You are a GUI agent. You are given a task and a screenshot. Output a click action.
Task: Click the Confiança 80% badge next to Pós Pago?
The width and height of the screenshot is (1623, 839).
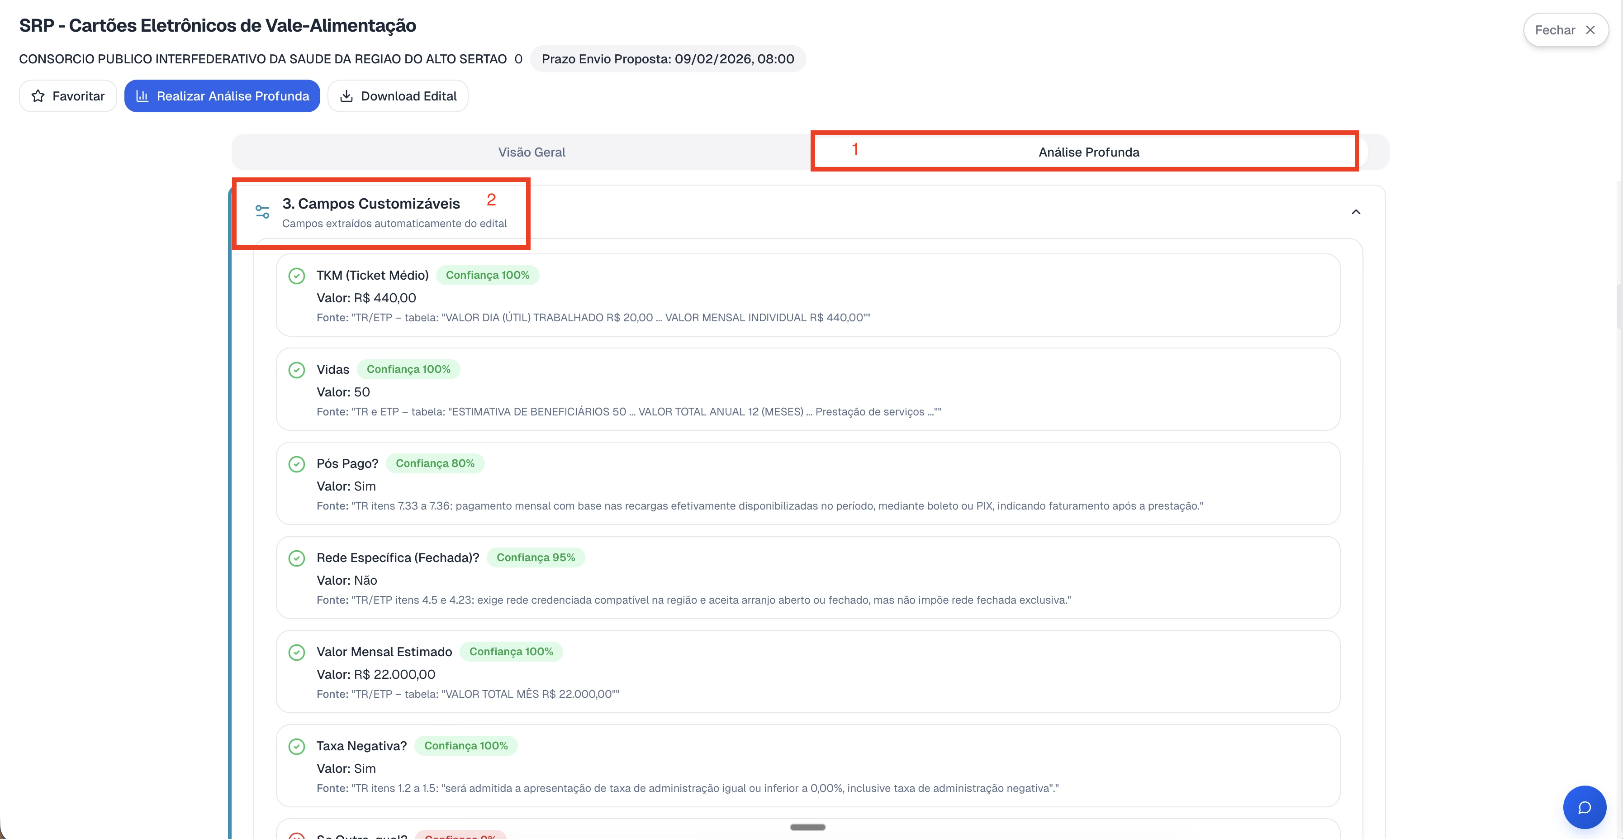435,462
